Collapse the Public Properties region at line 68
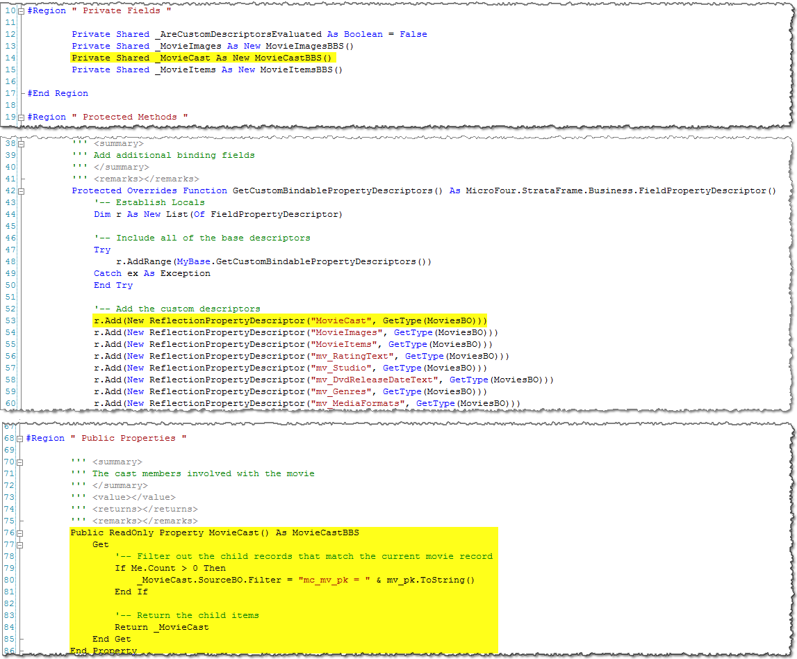The width and height of the screenshot is (797, 659). coord(20,439)
